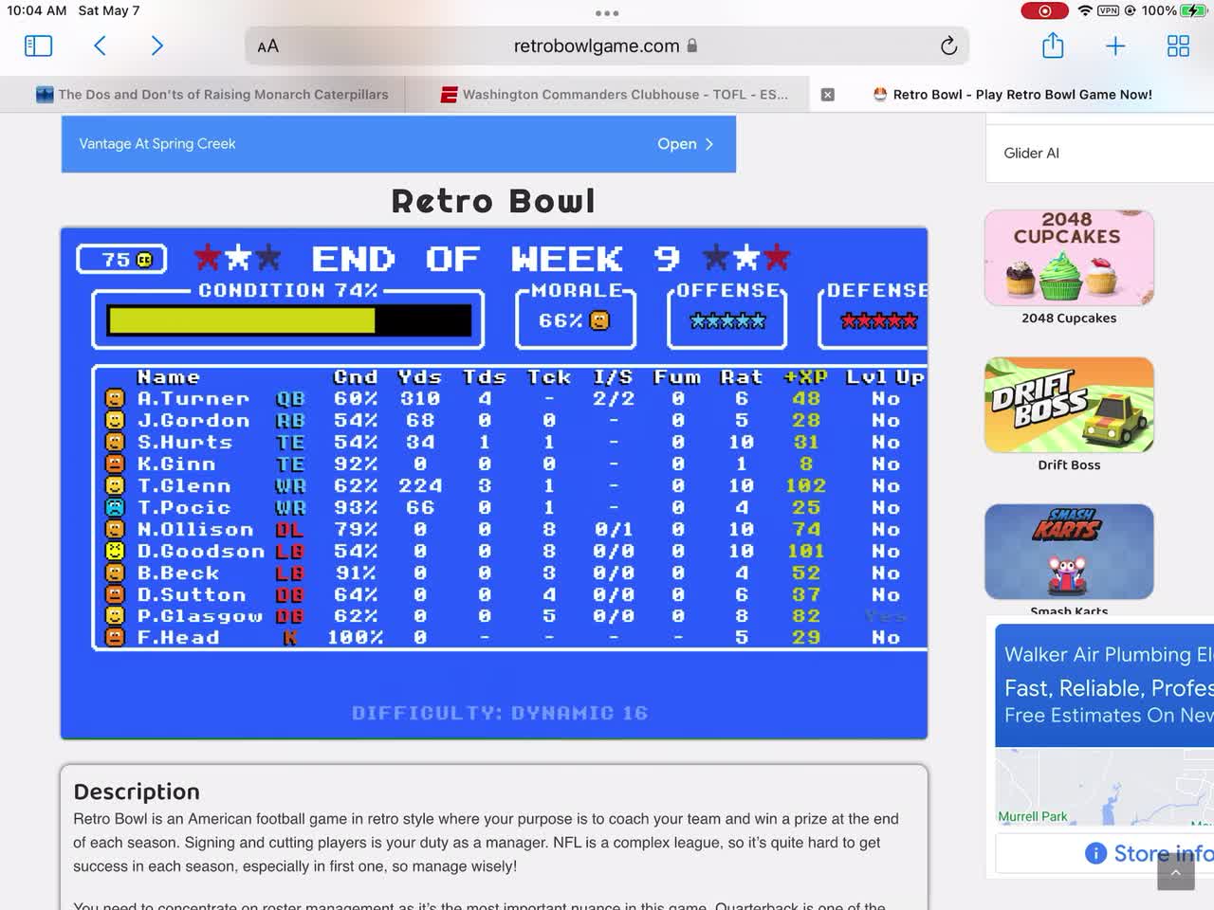Select K.Ginn TE face icon

click(x=115, y=464)
